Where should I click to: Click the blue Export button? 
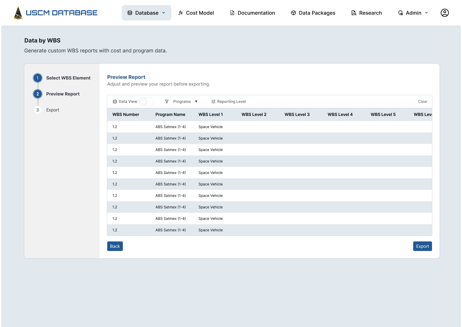tap(422, 246)
